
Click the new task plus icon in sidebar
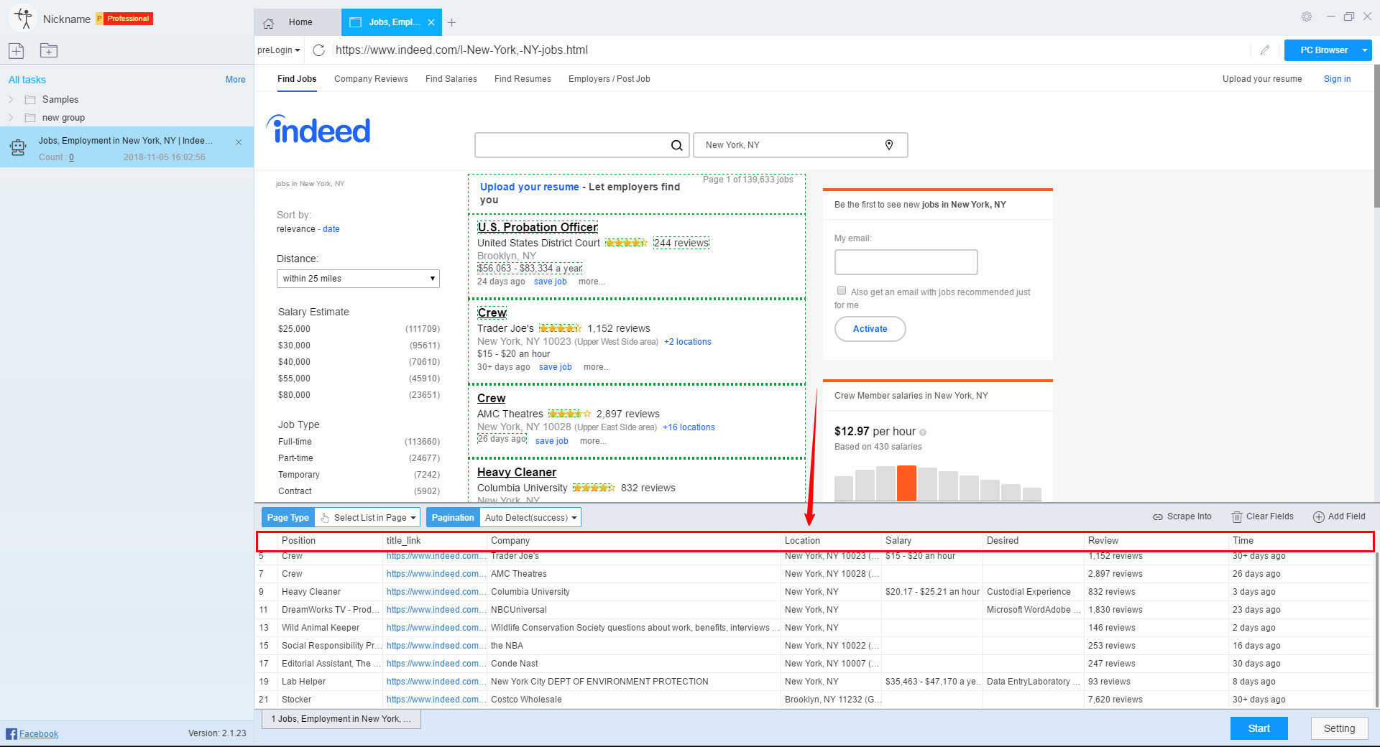tap(17, 50)
